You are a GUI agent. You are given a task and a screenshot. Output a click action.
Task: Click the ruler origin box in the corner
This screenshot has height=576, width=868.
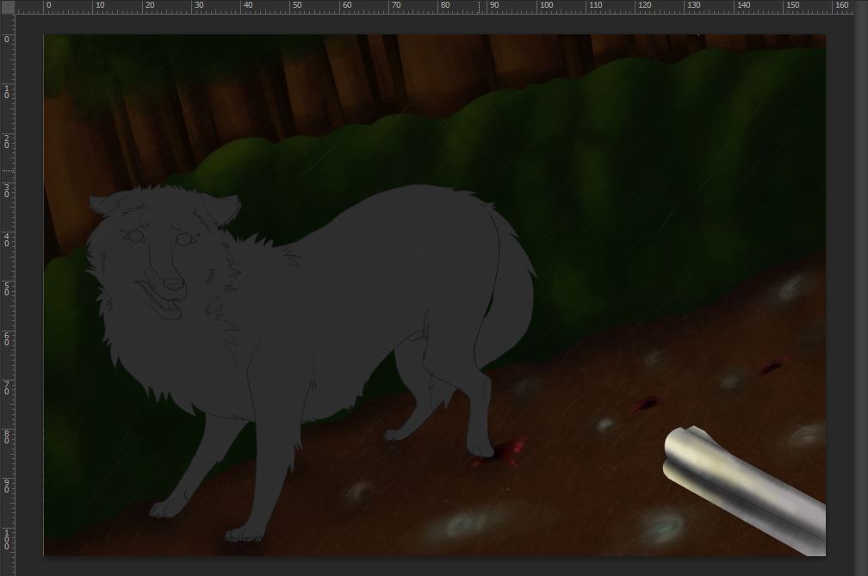coord(6,6)
